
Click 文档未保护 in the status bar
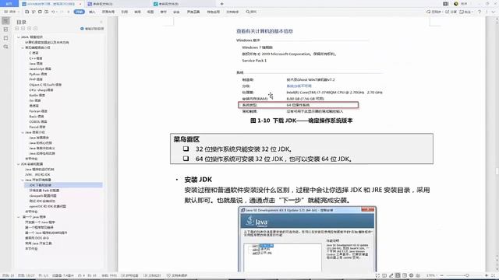point(177,275)
